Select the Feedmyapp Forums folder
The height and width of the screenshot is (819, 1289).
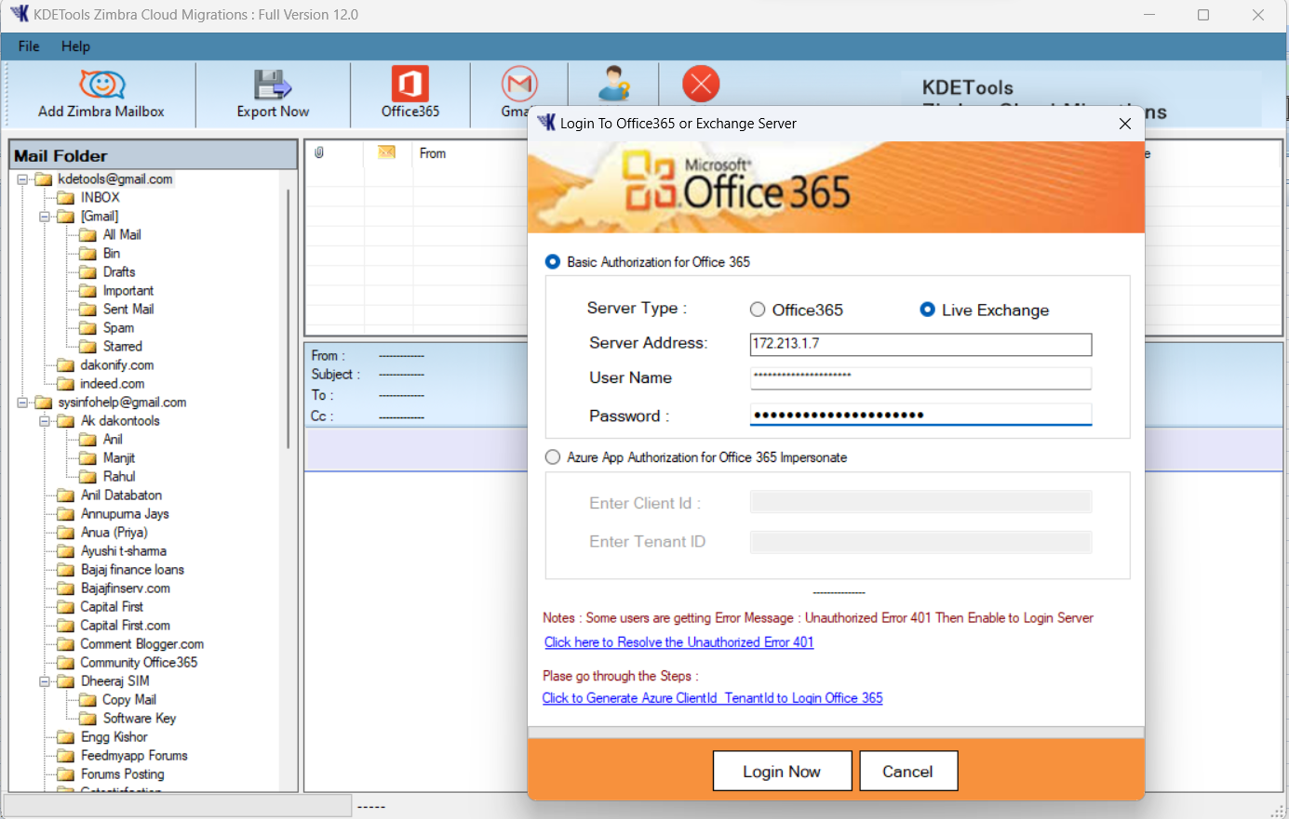pos(134,756)
